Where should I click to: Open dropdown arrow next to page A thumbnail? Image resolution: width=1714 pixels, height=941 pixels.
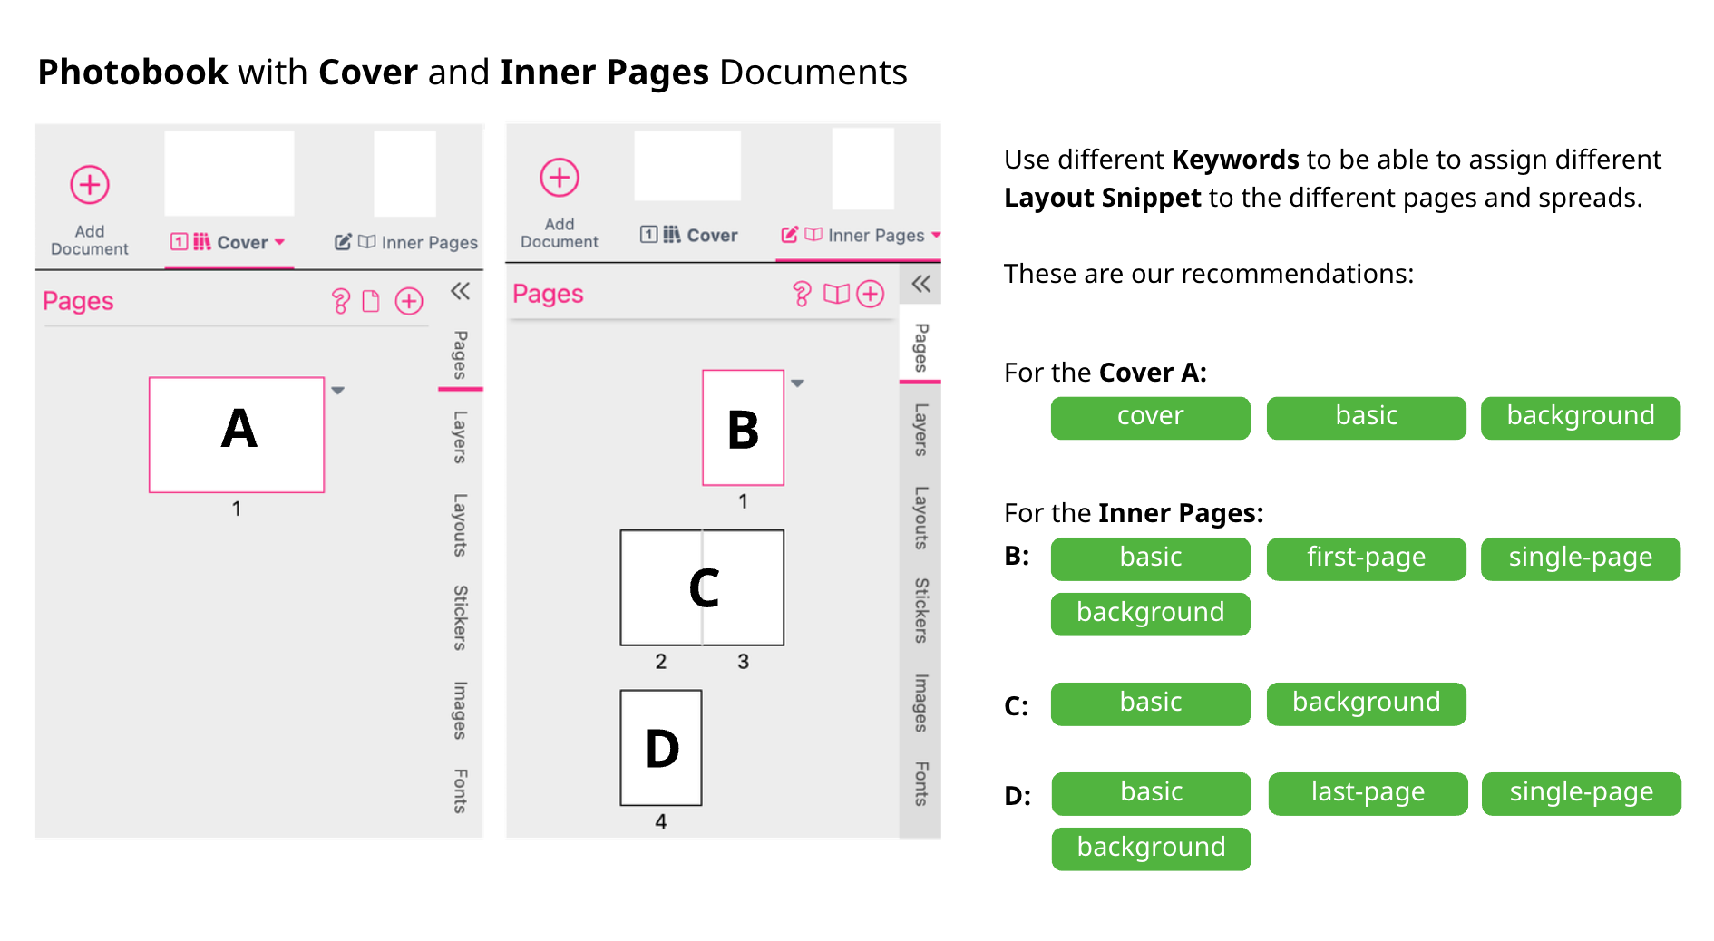[x=338, y=391]
